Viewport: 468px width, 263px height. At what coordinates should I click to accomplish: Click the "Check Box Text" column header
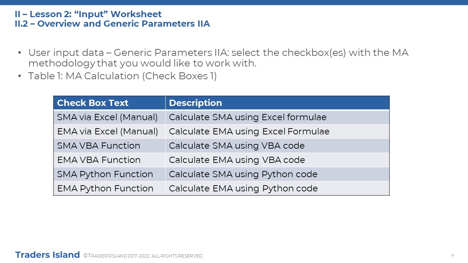[x=109, y=103]
